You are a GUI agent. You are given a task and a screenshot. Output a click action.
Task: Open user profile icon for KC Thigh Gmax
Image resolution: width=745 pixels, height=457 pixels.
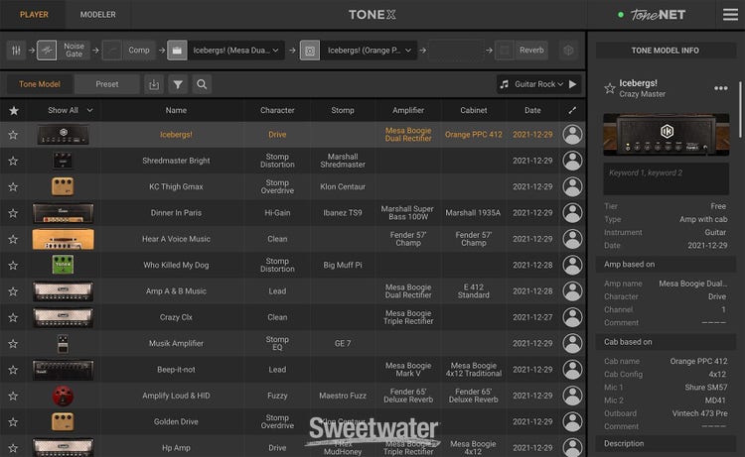pos(572,186)
